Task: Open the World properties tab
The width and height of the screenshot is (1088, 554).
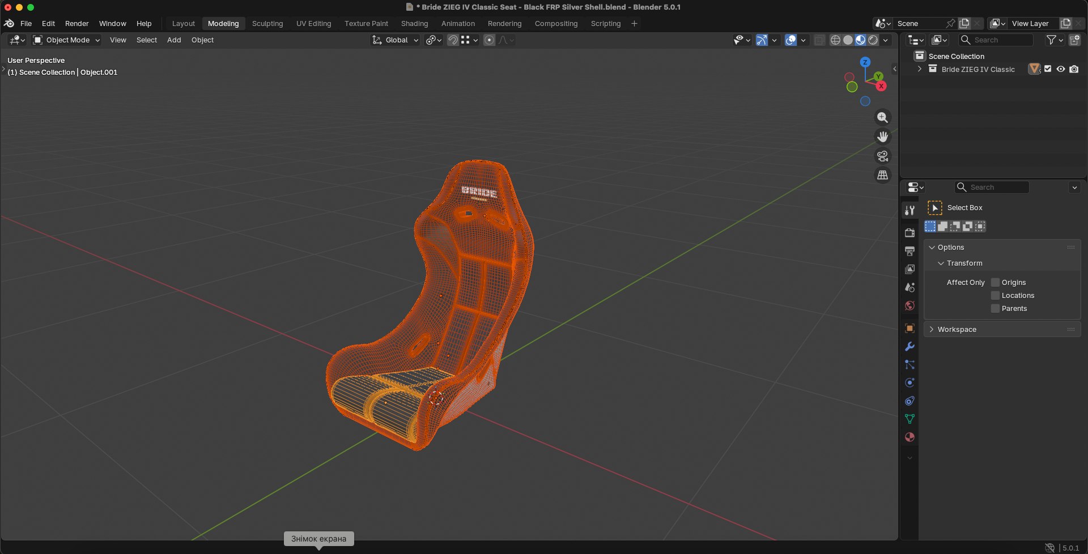Action: 909,305
